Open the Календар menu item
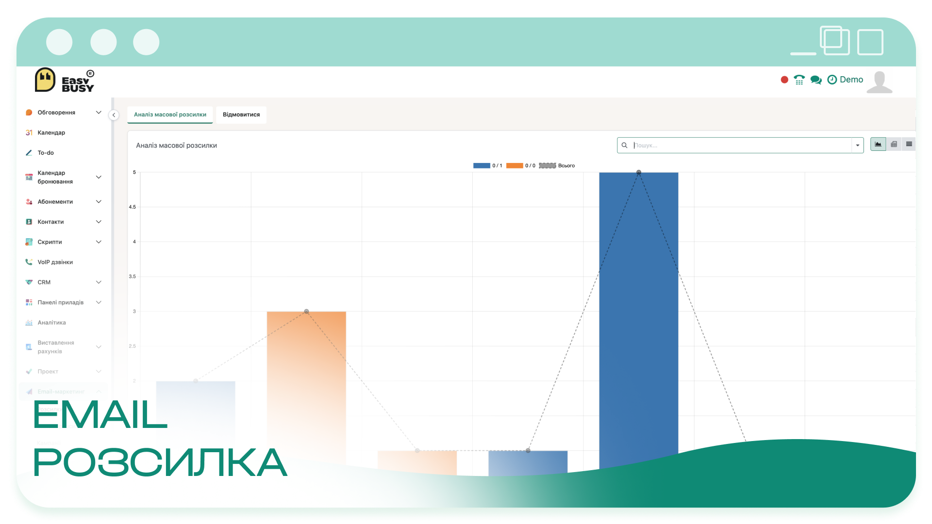The image size is (932, 524). (x=51, y=132)
